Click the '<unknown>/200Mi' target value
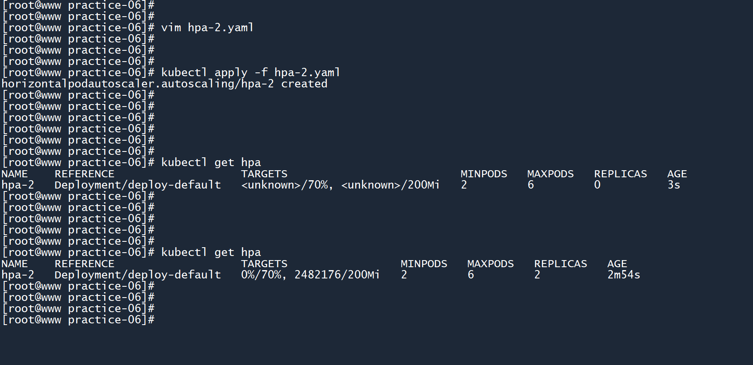The width and height of the screenshot is (753, 365). click(x=390, y=185)
